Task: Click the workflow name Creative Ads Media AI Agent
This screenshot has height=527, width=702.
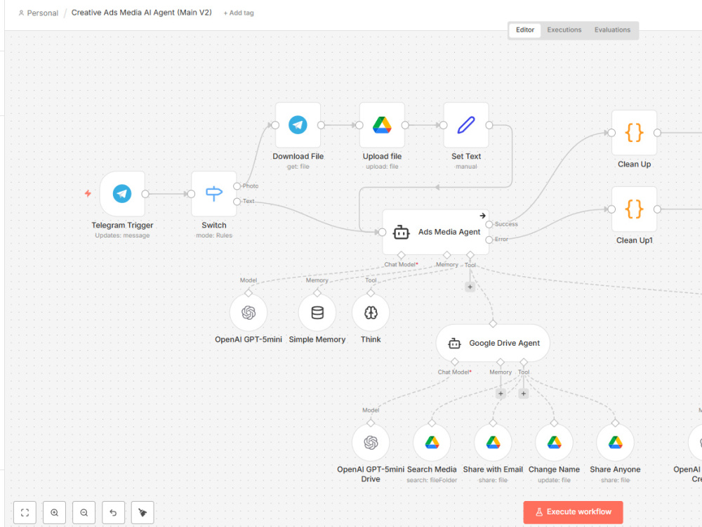Action: click(x=142, y=13)
